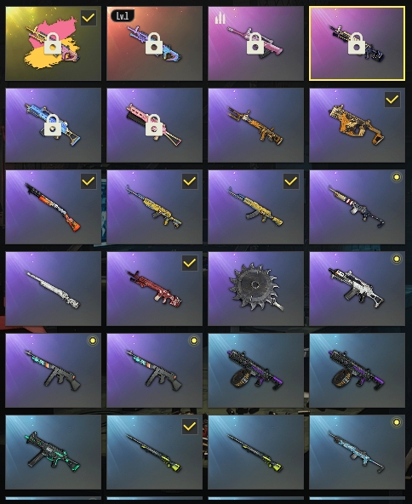Image resolution: width=412 pixels, height=504 pixels.
Task: Click the lock on the pink grenade launcher skin
Action: tap(154, 124)
